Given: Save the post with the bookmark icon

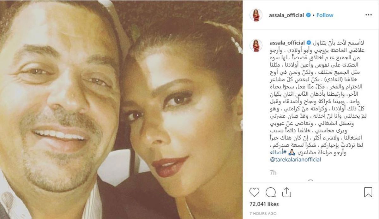Looking at the screenshot, I should (368, 192).
